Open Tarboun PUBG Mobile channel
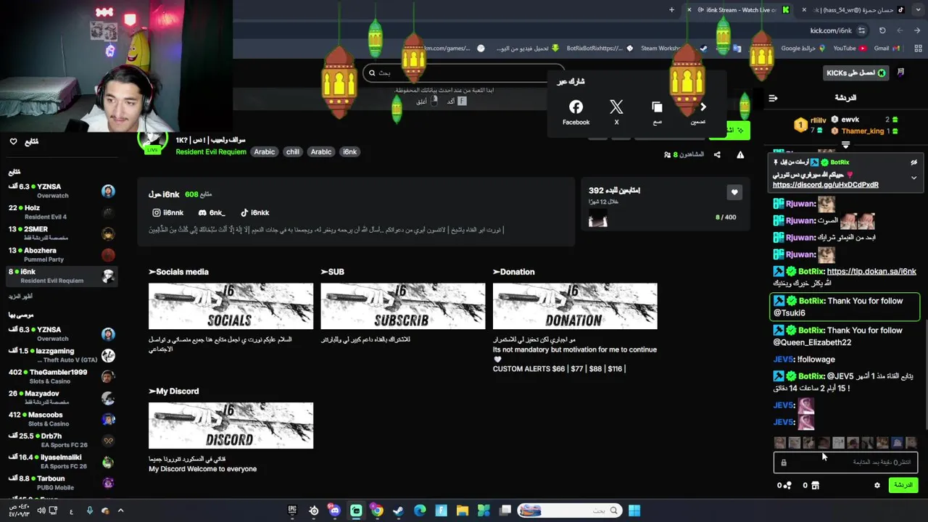928x522 pixels. click(x=62, y=482)
